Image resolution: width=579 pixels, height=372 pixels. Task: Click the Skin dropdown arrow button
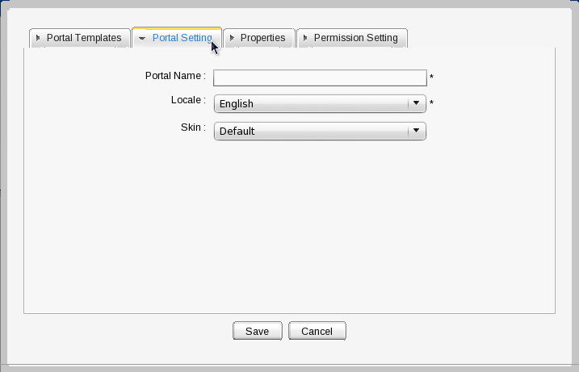coord(416,131)
